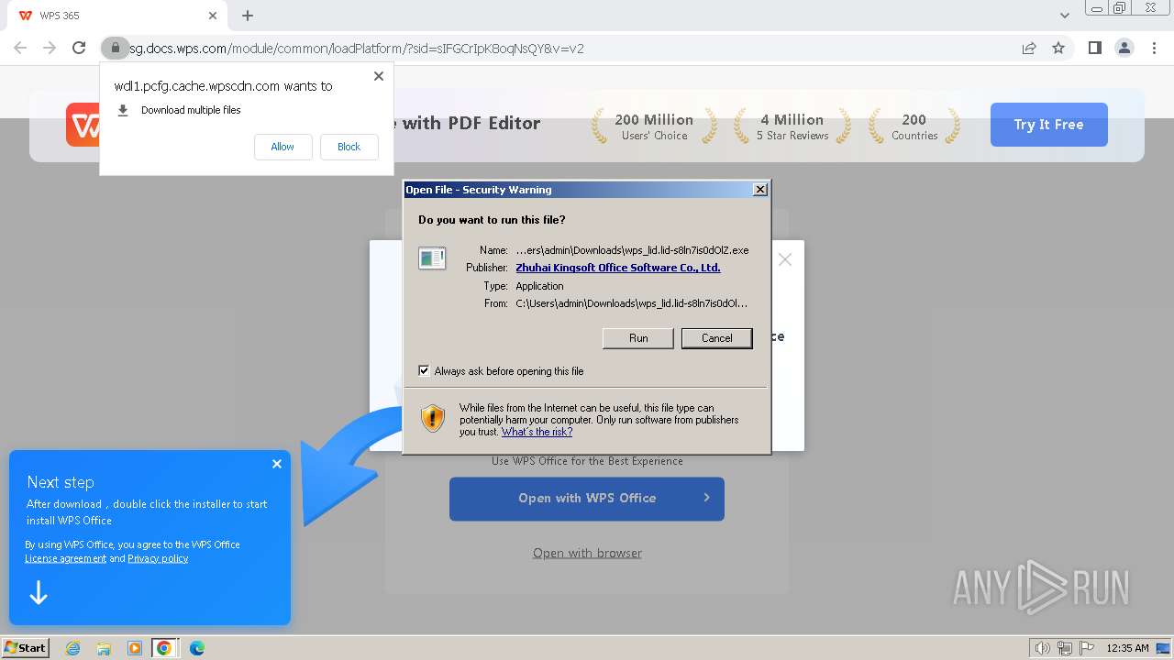Image resolution: width=1174 pixels, height=660 pixels.
Task: Open the tab search dropdown
Action: (x=1065, y=16)
